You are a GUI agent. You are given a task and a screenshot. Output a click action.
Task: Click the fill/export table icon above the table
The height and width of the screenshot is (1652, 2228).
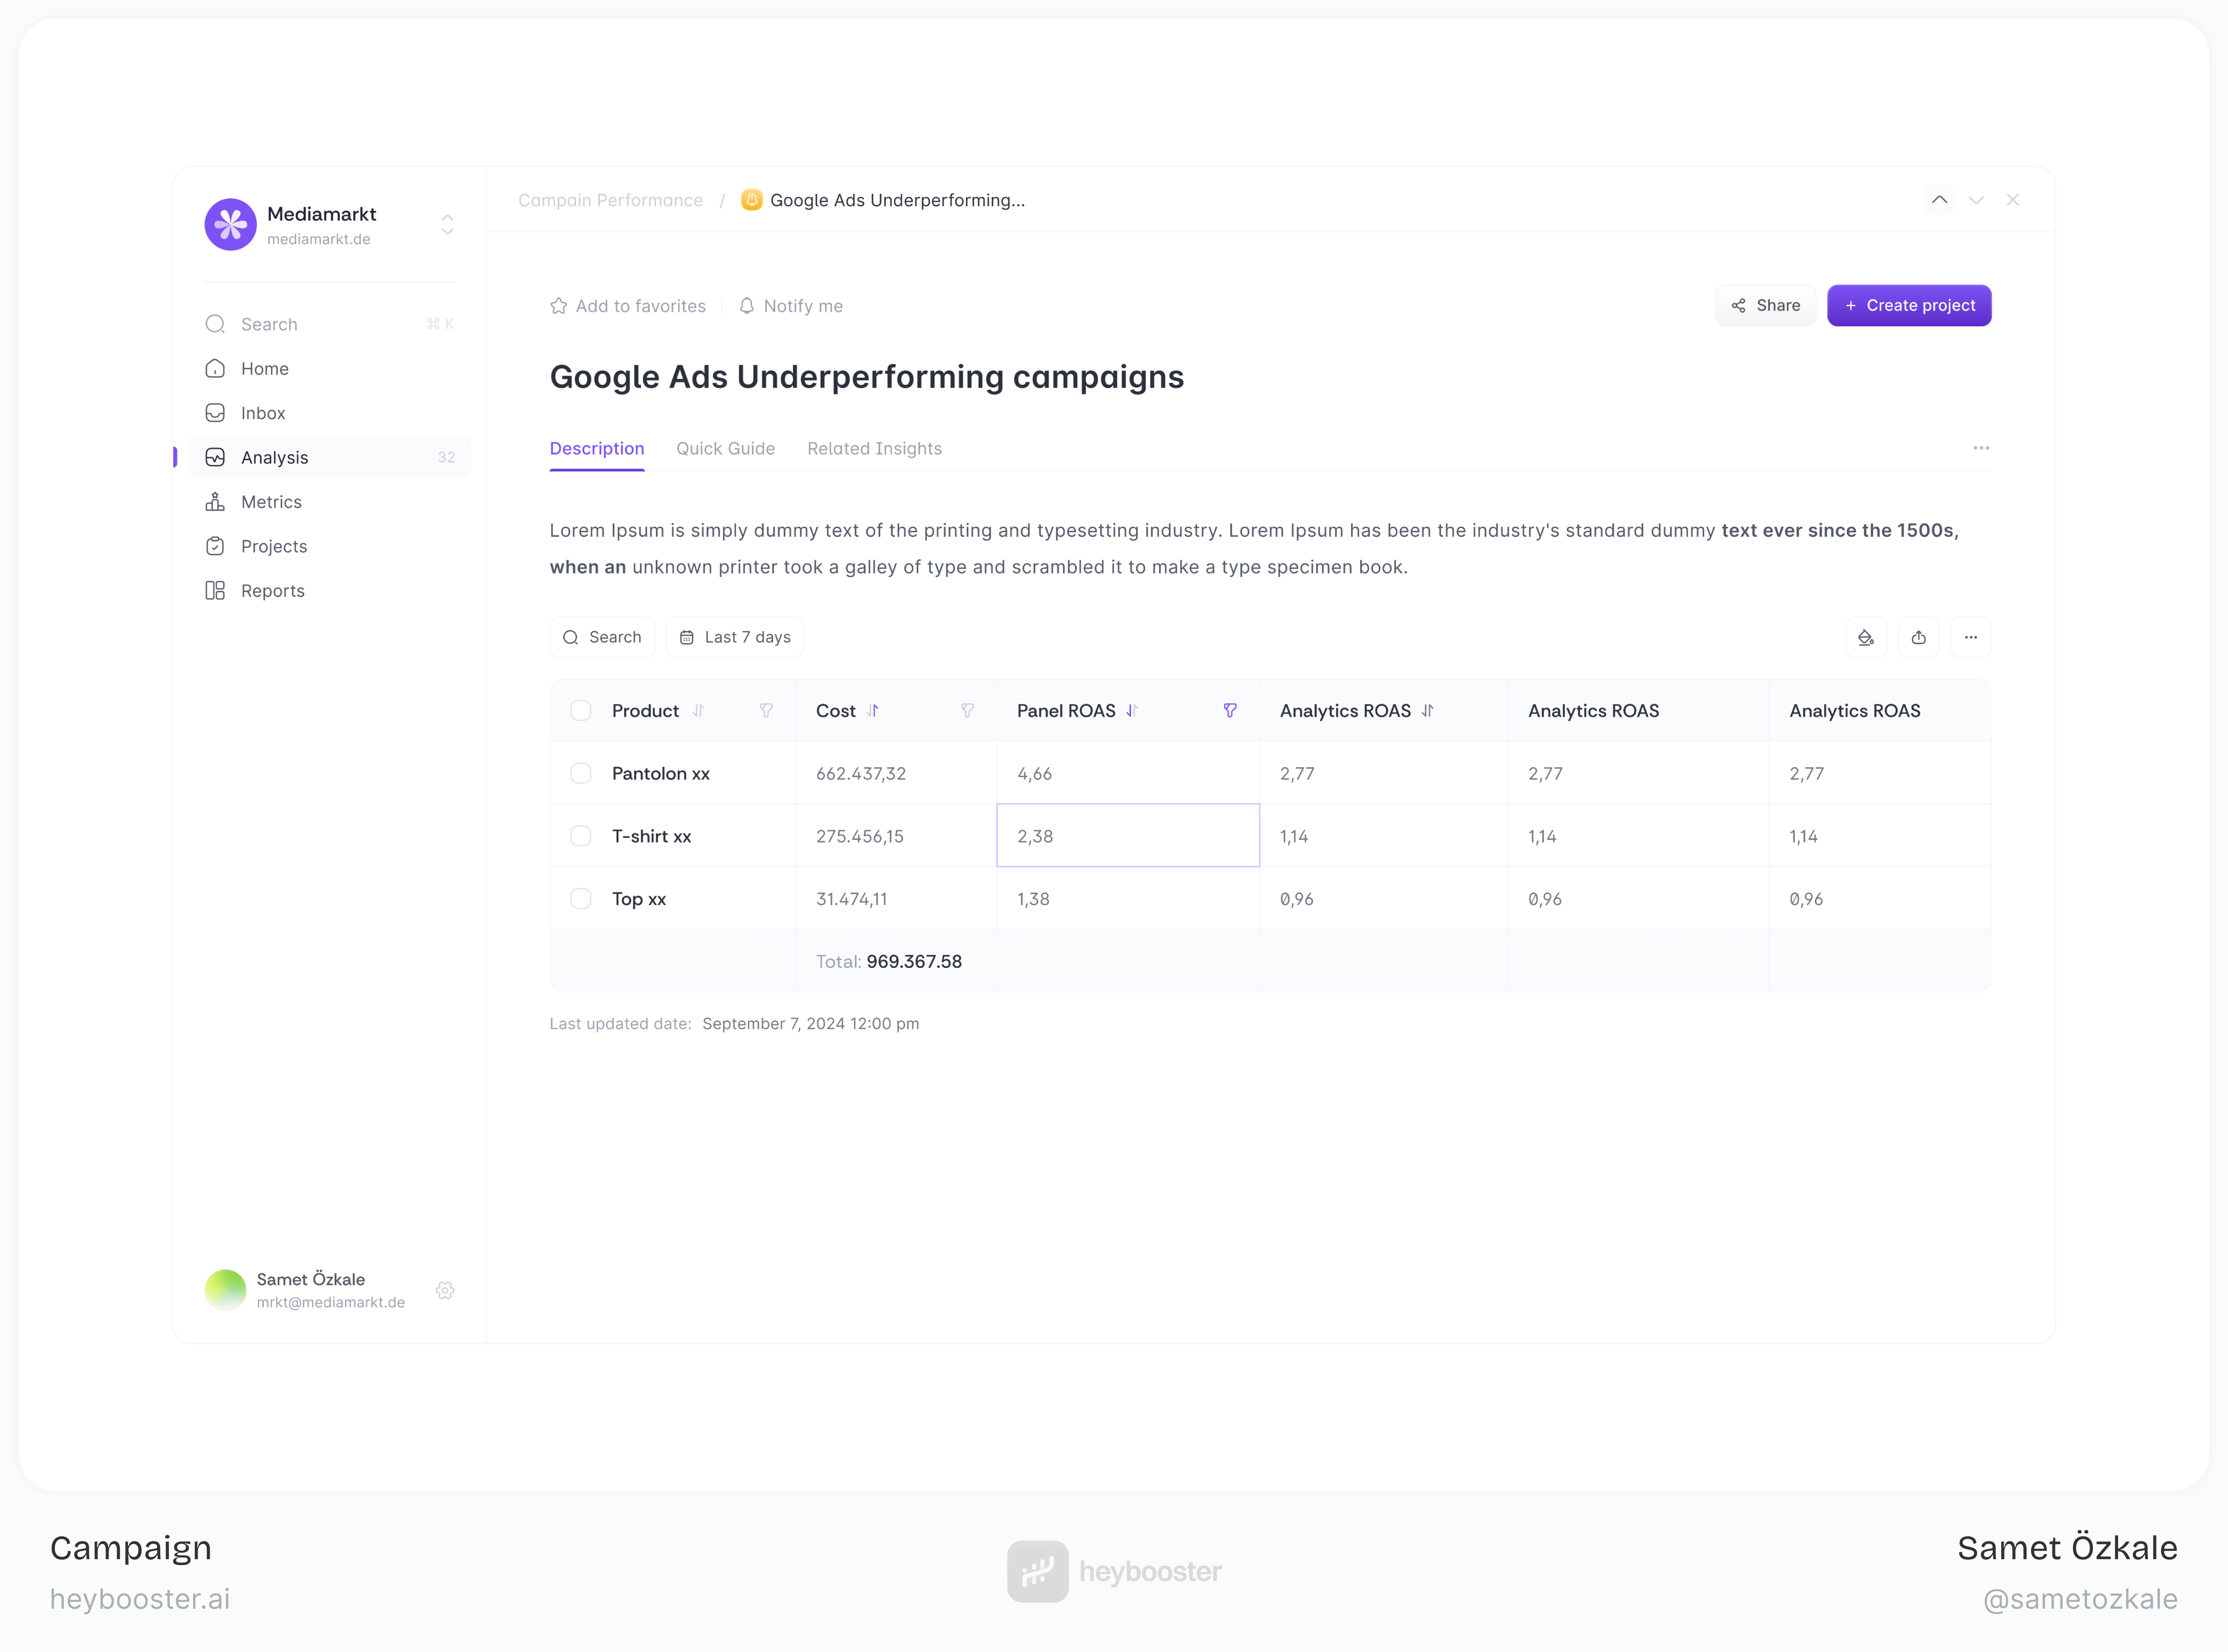1866,637
